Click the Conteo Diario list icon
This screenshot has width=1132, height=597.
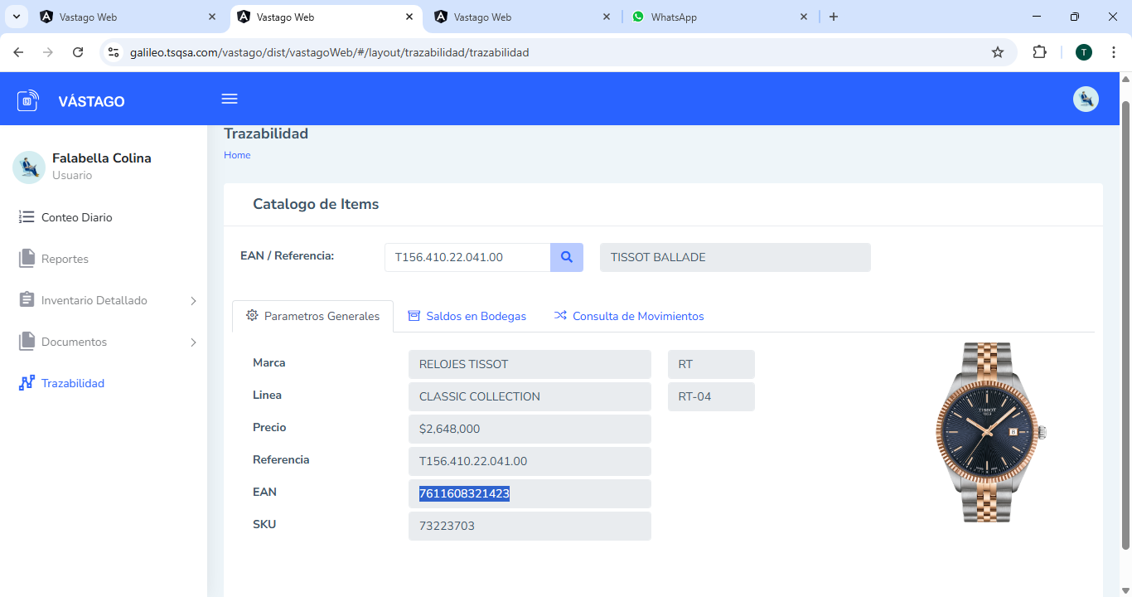point(27,217)
